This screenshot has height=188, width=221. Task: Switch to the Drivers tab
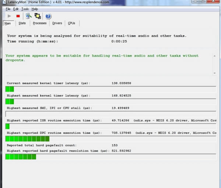click(57, 23)
